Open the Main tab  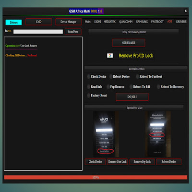point(88,22)
